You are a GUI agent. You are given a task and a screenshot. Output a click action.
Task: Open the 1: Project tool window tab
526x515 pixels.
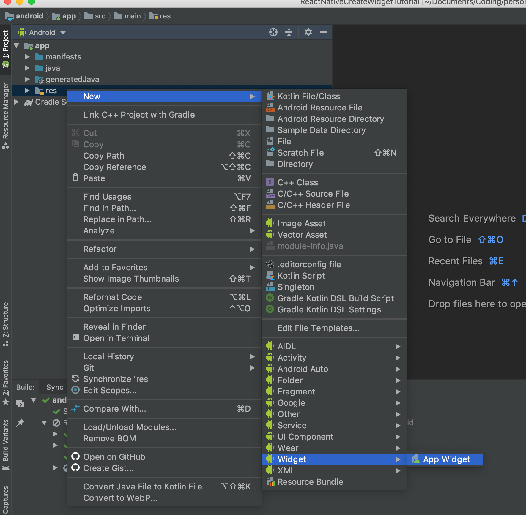pyautogui.click(x=6, y=49)
